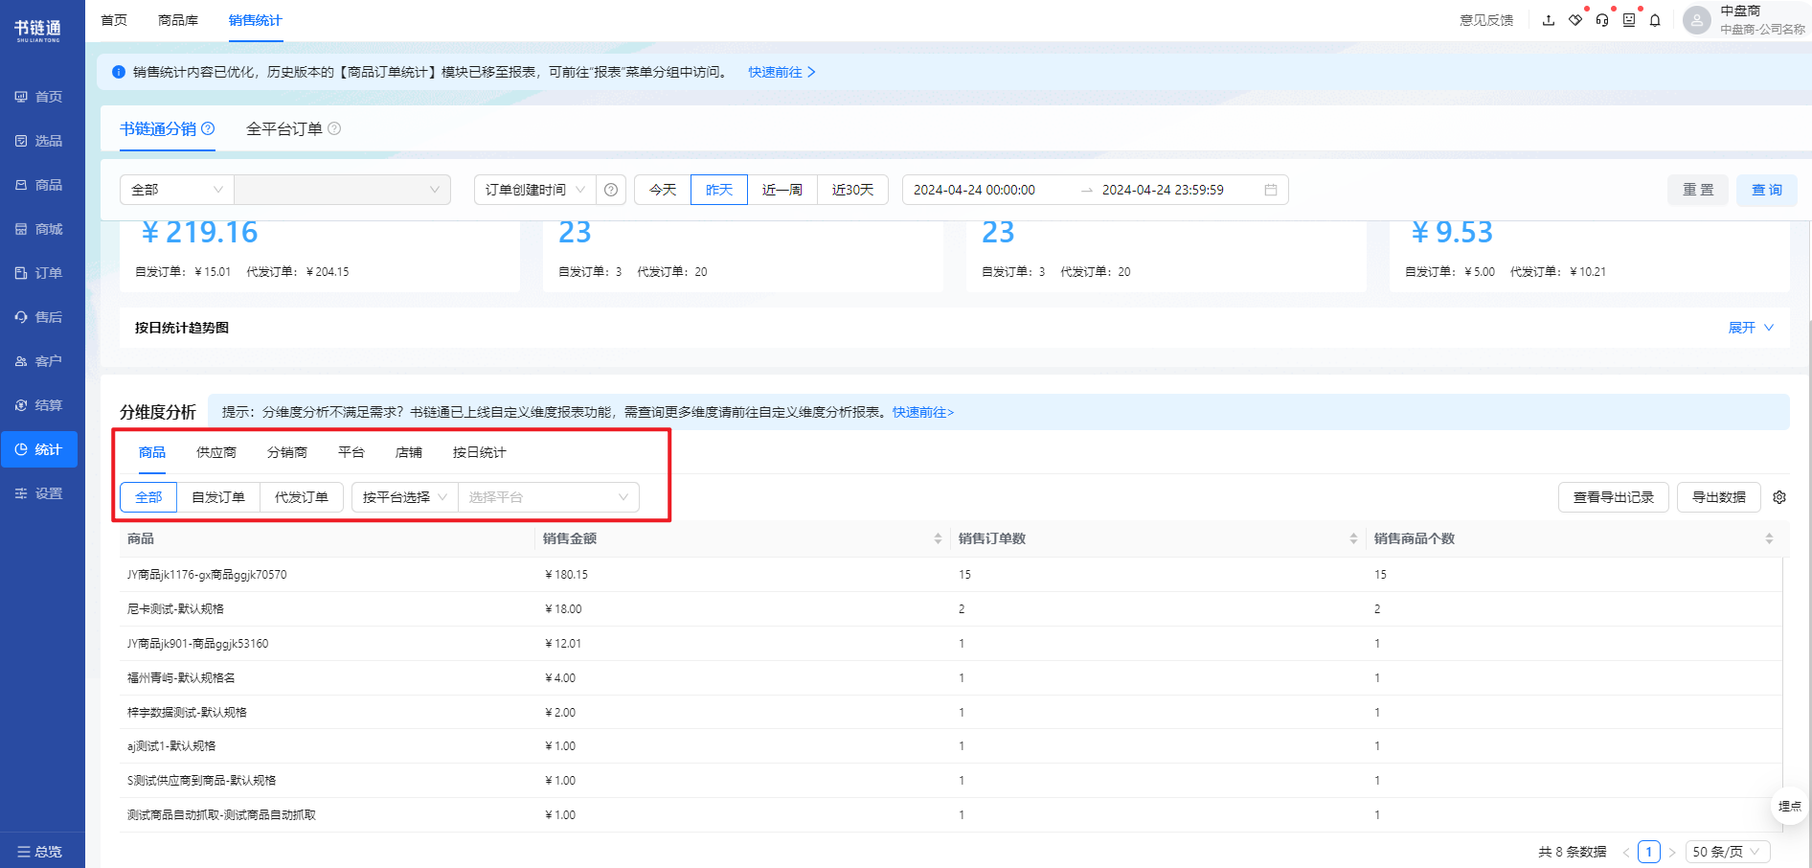Select 自发订单 order type filter
This screenshot has height=868, width=1812.
pyautogui.click(x=218, y=497)
